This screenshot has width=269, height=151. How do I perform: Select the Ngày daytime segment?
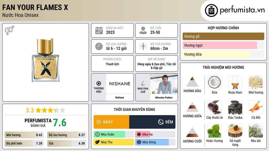[111, 122]
